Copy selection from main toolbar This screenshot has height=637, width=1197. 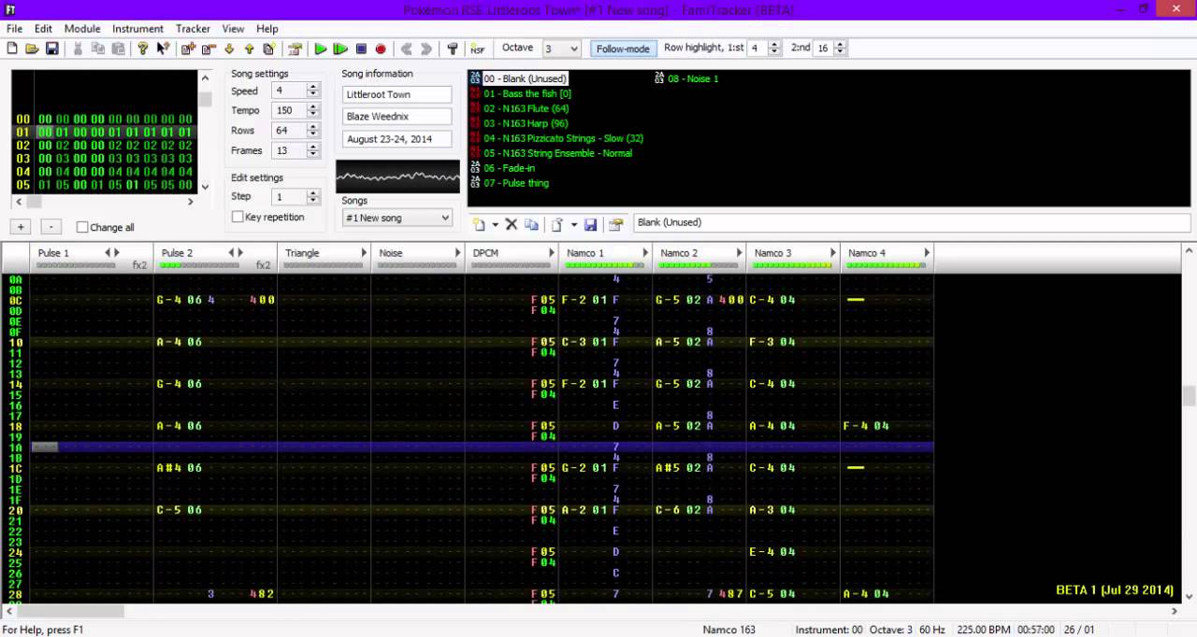[x=98, y=49]
